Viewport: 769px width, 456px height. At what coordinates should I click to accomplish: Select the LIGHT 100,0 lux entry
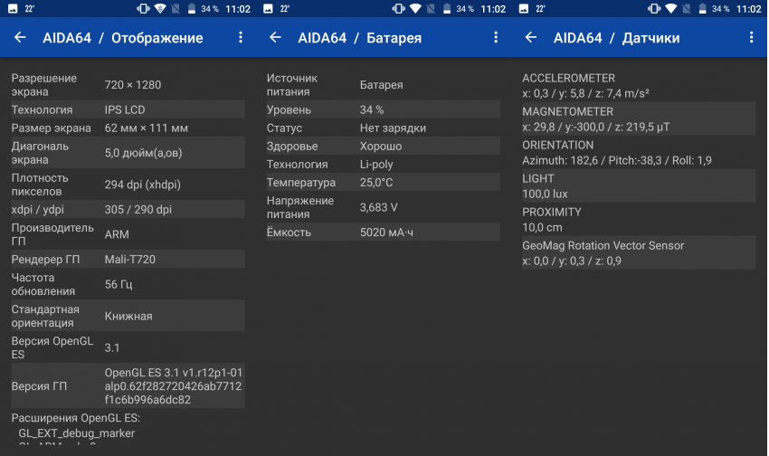click(x=639, y=185)
